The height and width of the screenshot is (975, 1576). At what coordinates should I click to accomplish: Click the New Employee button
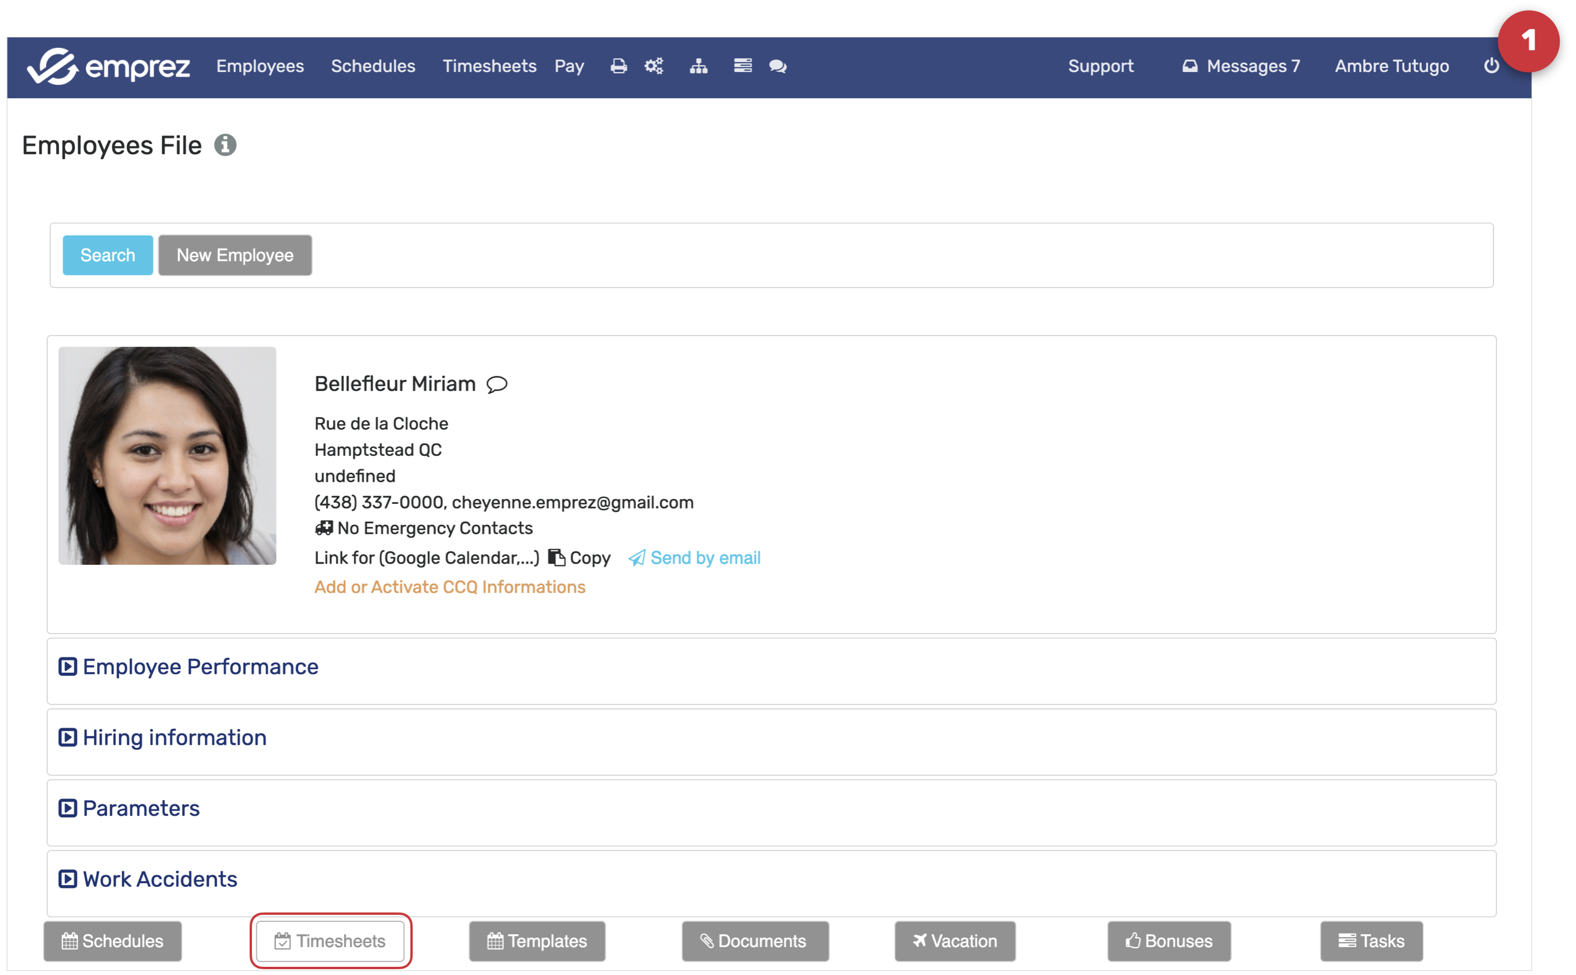(x=235, y=255)
